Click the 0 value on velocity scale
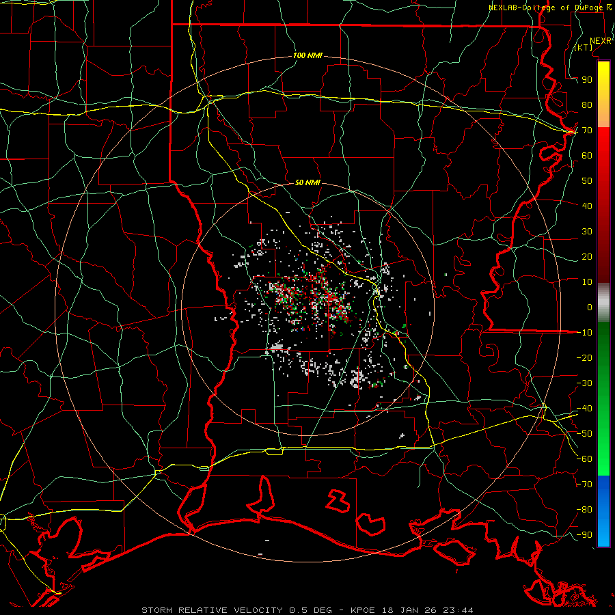The width and height of the screenshot is (615, 615). coord(590,307)
